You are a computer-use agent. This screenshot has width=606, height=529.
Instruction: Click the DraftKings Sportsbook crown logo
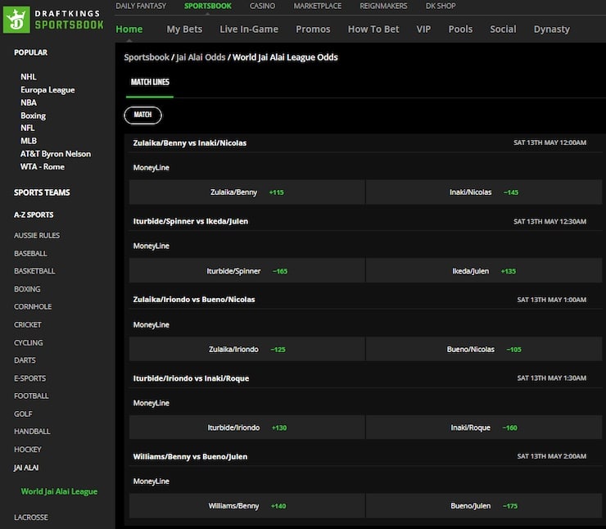(16, 20)
